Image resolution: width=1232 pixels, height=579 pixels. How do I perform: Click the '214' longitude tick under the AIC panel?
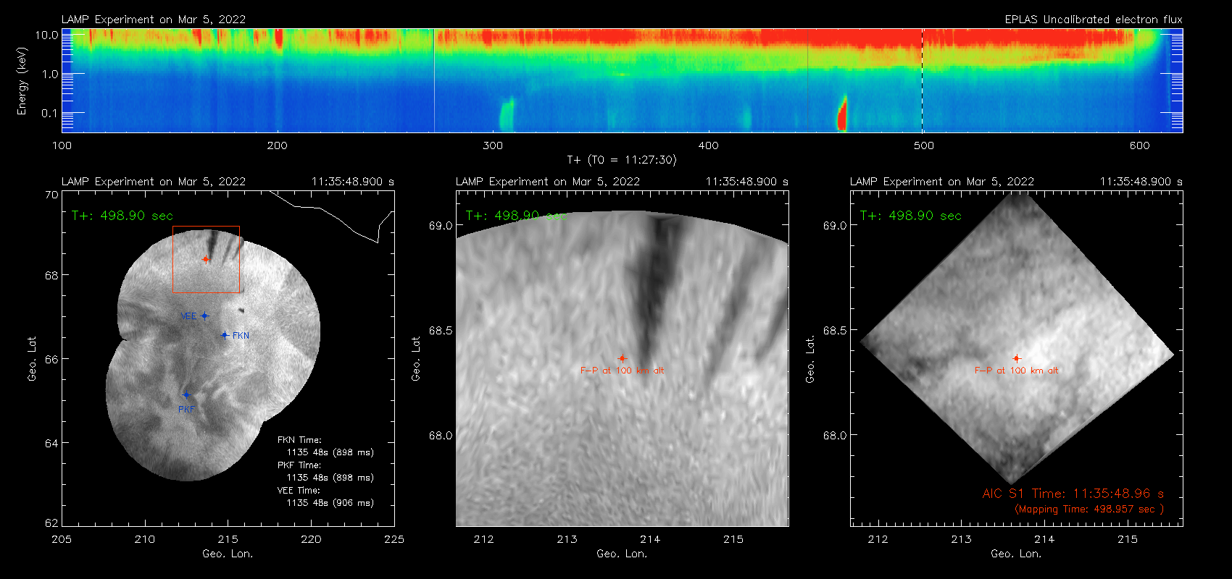click(1044, 539)
